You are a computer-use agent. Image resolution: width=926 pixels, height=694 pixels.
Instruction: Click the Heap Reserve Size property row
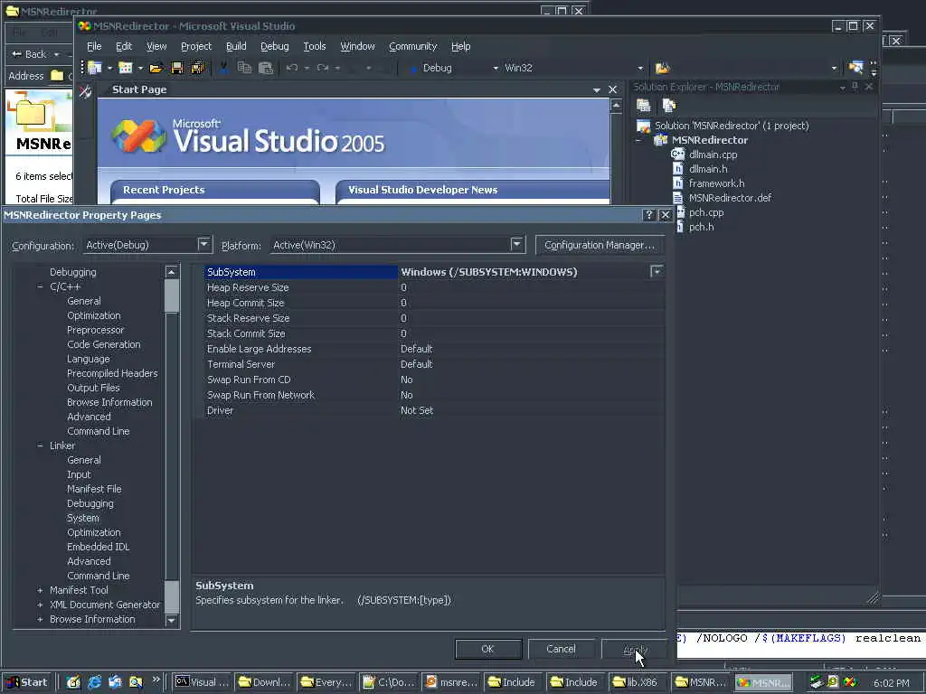coord(435,287)
